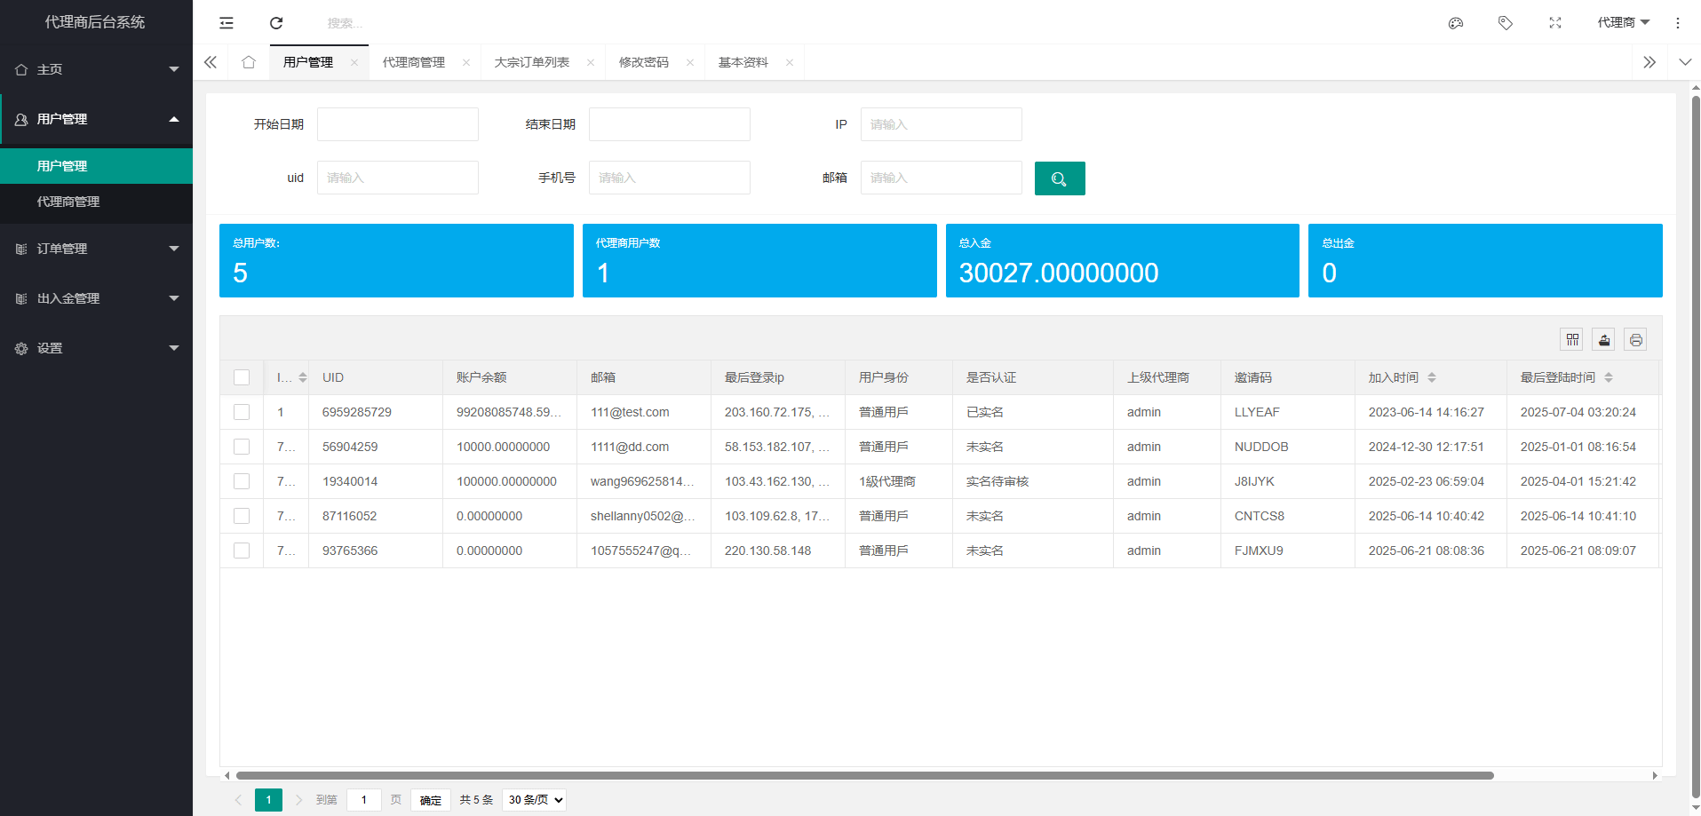Click the table print icon
Screen dimensions: 1701x816
point(1636,339)
